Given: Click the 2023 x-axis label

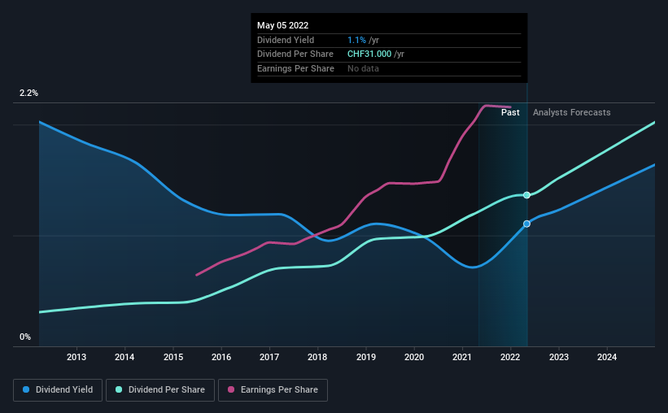Looking at the screenshot, I should 558,357.
